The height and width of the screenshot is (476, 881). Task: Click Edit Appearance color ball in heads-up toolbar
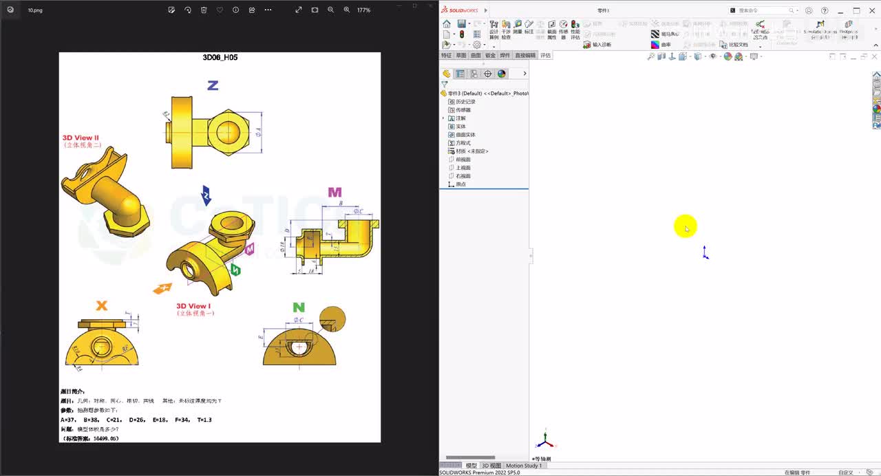[x=728, y=56]
